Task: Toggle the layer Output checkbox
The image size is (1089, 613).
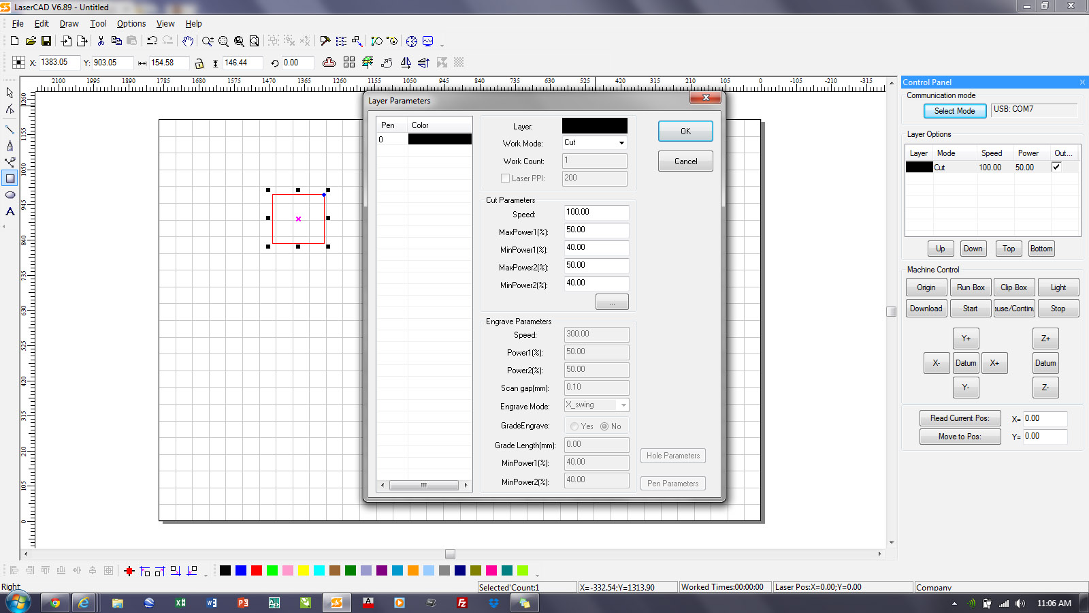Action: [x=1056, y=167]
